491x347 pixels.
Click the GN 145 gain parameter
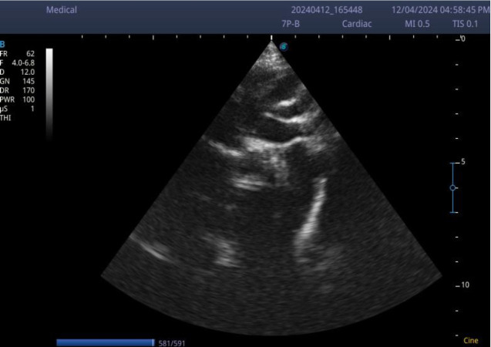(x=18, y=81)
